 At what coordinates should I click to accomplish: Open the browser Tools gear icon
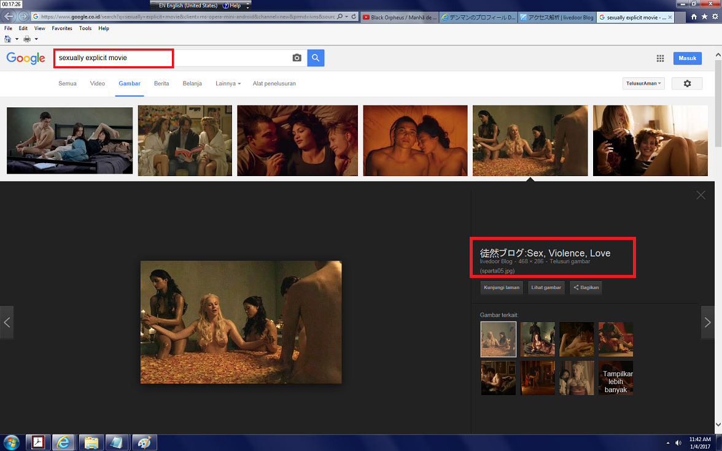pos(715,17)
